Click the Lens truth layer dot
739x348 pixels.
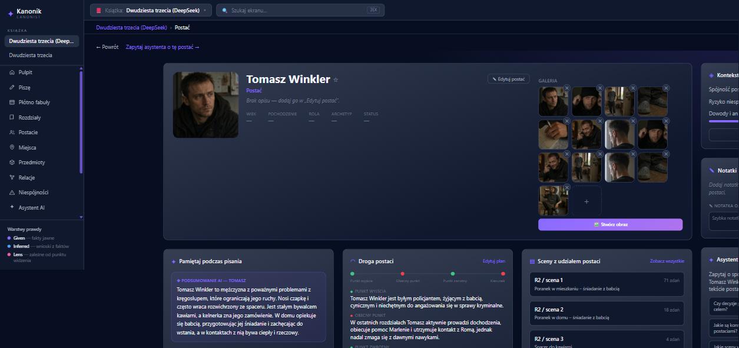9,254
